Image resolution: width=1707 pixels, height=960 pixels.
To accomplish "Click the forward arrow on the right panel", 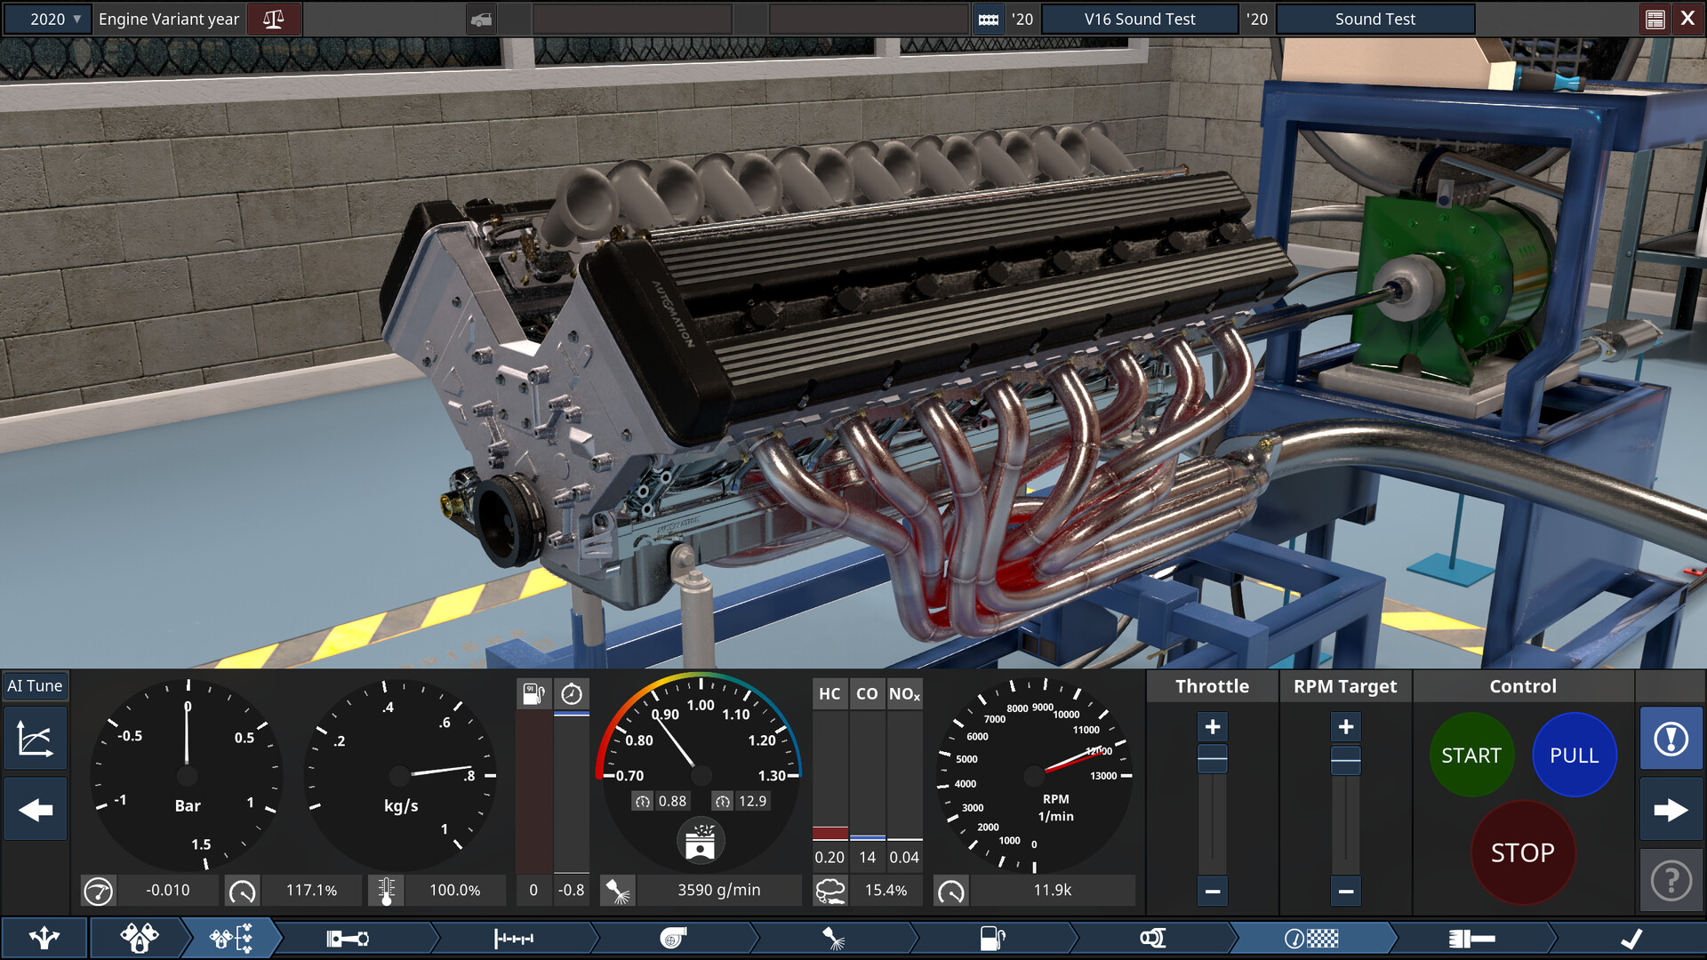I will pos(1672,809).
